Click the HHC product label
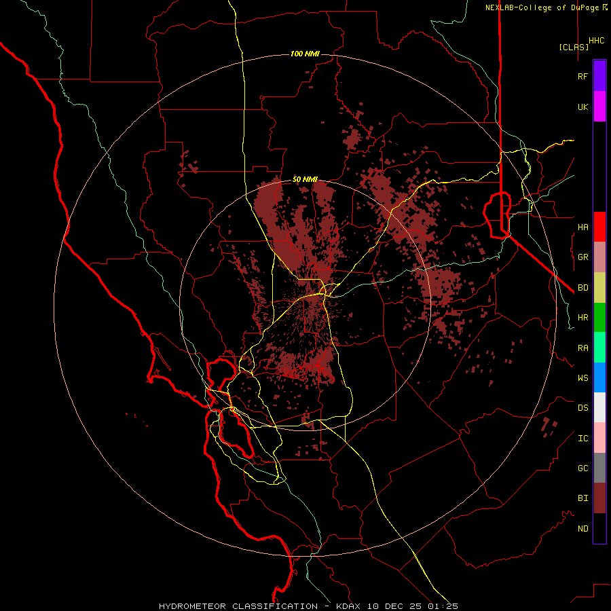The height and width of the screenshot is (611, 611). (x=596, y=41)
